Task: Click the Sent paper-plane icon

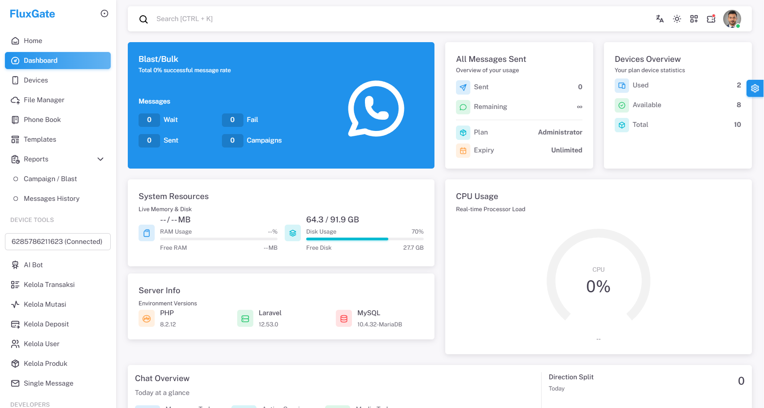Action: point(463,87)
